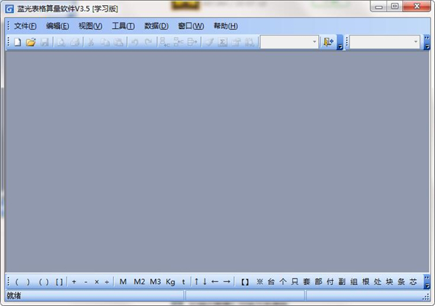435x306 pixels.
Task: Expand the rightmost toolbar combo box dropdown
Action: click(x=416, y=42)
